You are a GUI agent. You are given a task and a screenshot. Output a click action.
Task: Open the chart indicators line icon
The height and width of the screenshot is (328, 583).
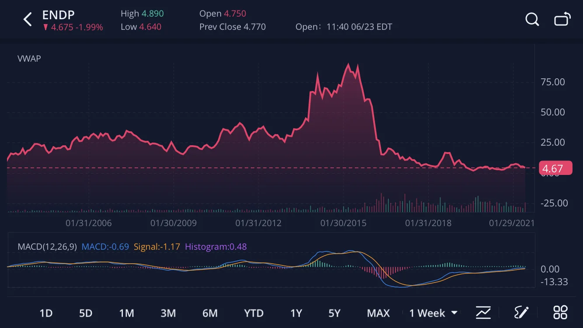coord(483,313)
